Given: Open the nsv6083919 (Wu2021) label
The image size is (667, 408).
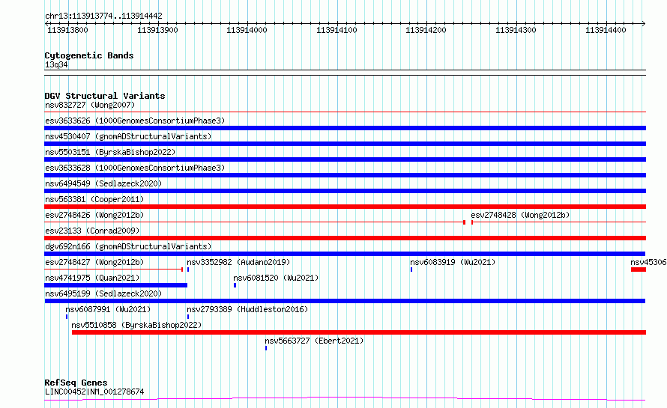Looking at the screenshot, I should tap(453, 262).
